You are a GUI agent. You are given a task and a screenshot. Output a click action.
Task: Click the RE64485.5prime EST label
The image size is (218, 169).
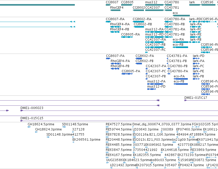point(119,145)
